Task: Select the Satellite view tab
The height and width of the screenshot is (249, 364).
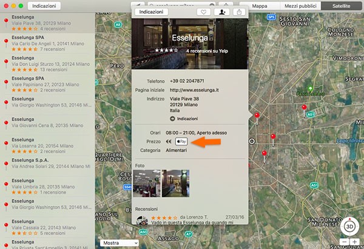Action: pyautogui.click(x=341, y=6)
